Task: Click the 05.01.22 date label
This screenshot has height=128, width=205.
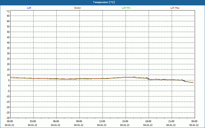Action: (194, 125)
